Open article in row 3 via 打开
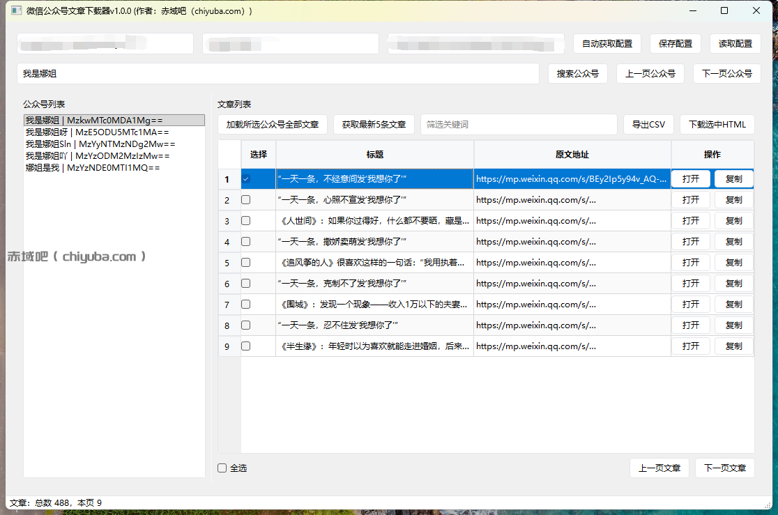The image size is (778, 515). 690,220
